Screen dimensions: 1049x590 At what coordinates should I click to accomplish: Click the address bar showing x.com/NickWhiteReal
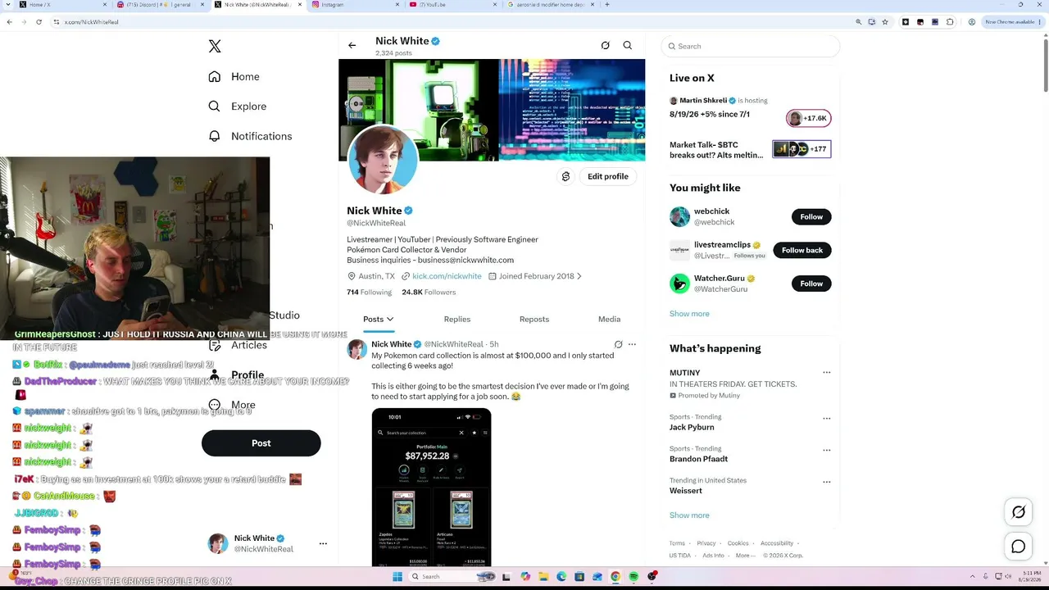(451, 22)
